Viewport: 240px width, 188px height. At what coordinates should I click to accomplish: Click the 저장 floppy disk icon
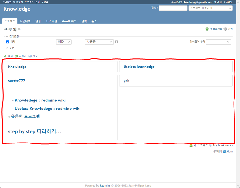pyautogui.click(x=30, y=56)
